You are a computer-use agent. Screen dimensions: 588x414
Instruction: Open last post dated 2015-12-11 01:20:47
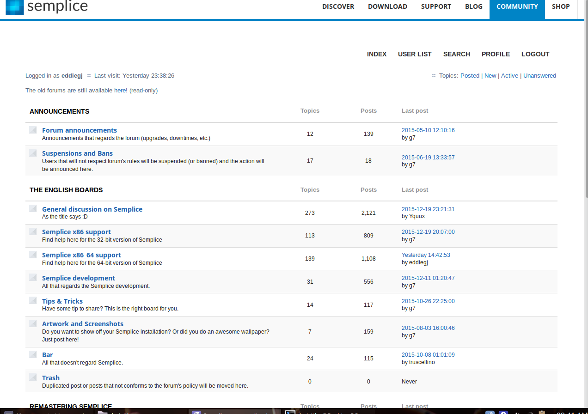[x=428, y=278]
